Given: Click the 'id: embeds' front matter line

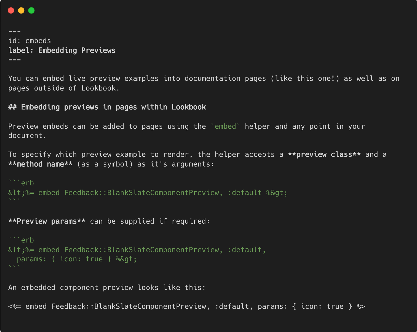Looking at the screenshot, I should tap(30, 41).
